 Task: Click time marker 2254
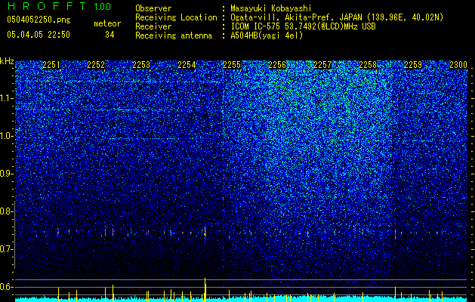(187, 65)
